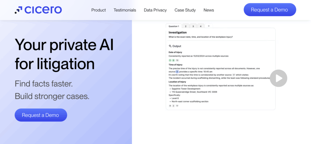Viewport: 311px width, 144px height.
Task: Open the News page
Action: pos(209,10)
